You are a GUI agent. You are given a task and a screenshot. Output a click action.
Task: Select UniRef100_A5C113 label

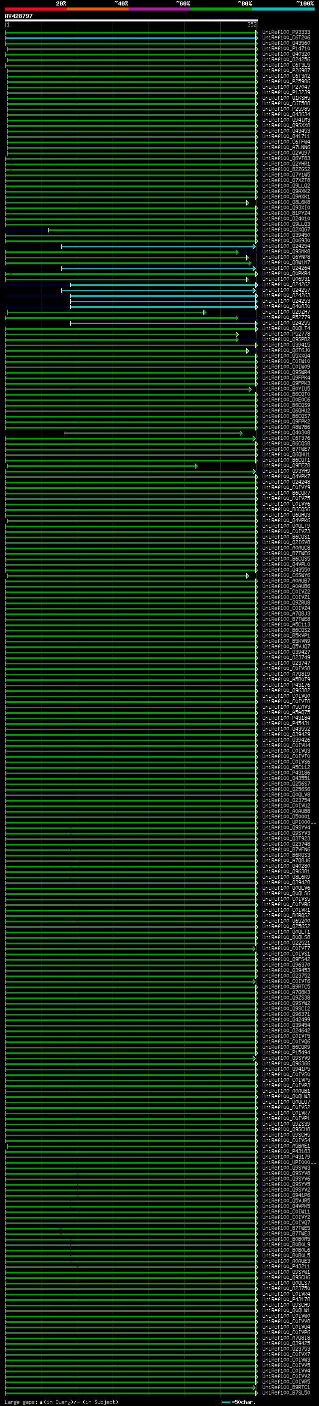coord(286,625)
